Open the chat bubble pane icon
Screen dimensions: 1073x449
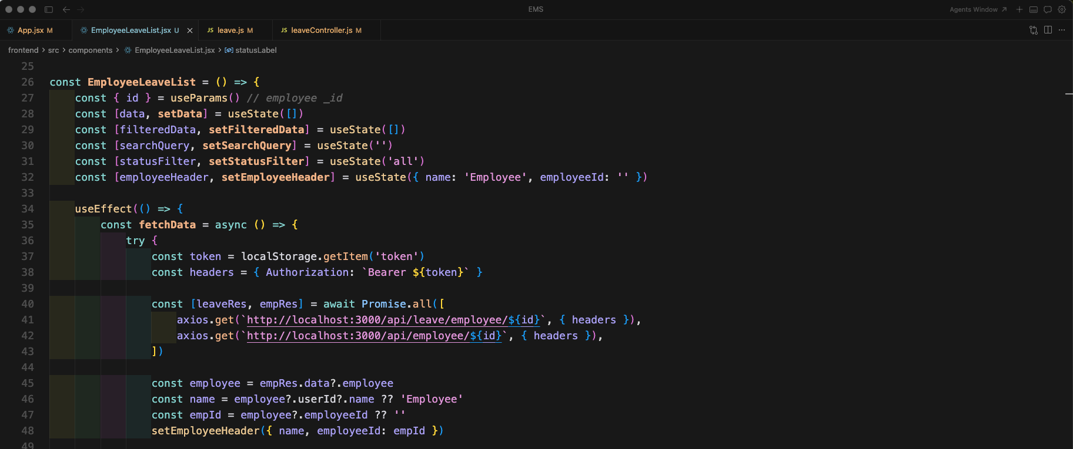tap(1048, 9)
